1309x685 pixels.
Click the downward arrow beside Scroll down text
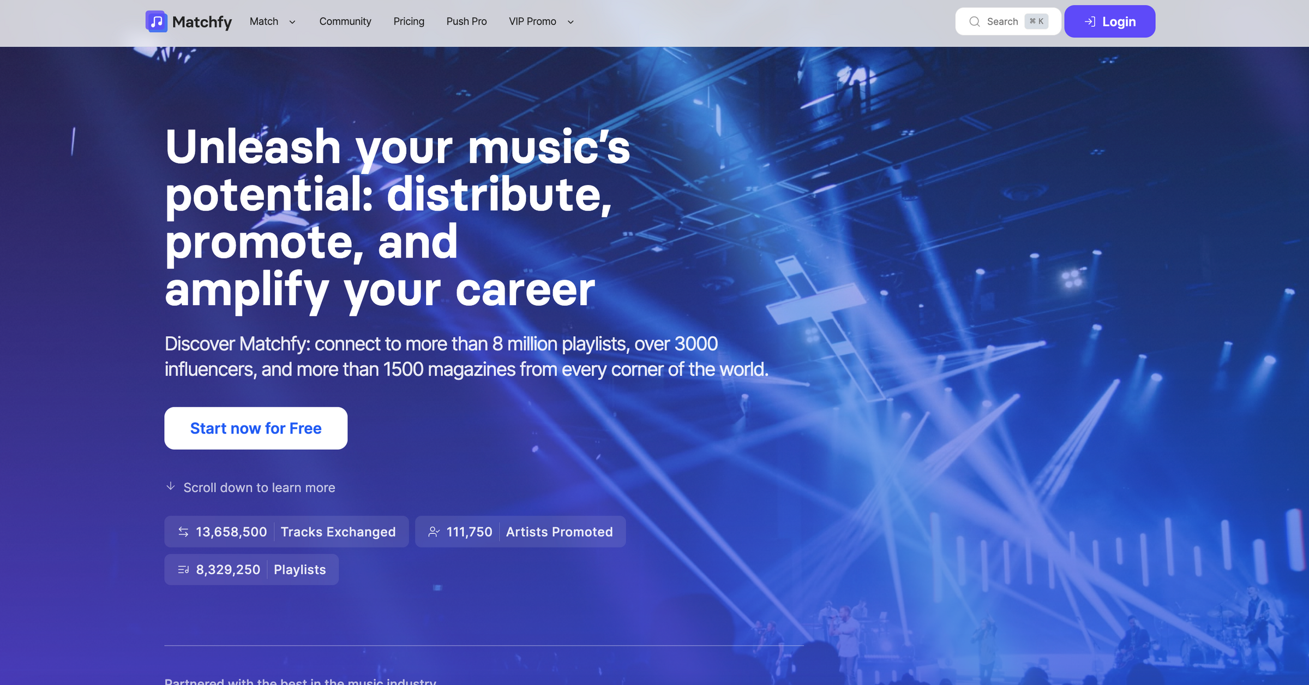(x=171, y=487)
